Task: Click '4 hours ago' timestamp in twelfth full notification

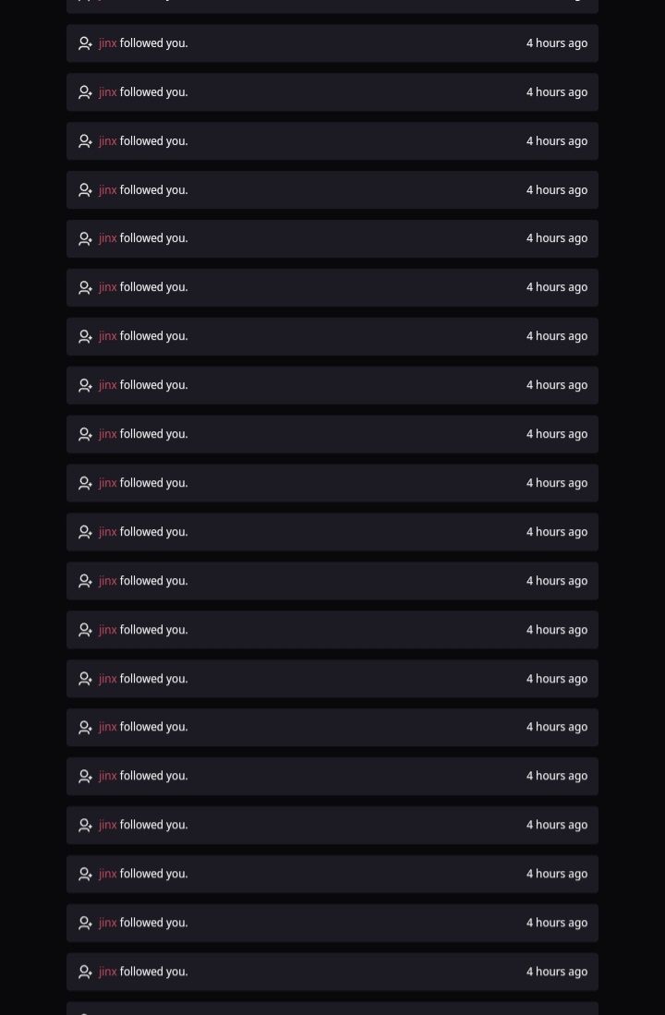Action: (557, 581)
